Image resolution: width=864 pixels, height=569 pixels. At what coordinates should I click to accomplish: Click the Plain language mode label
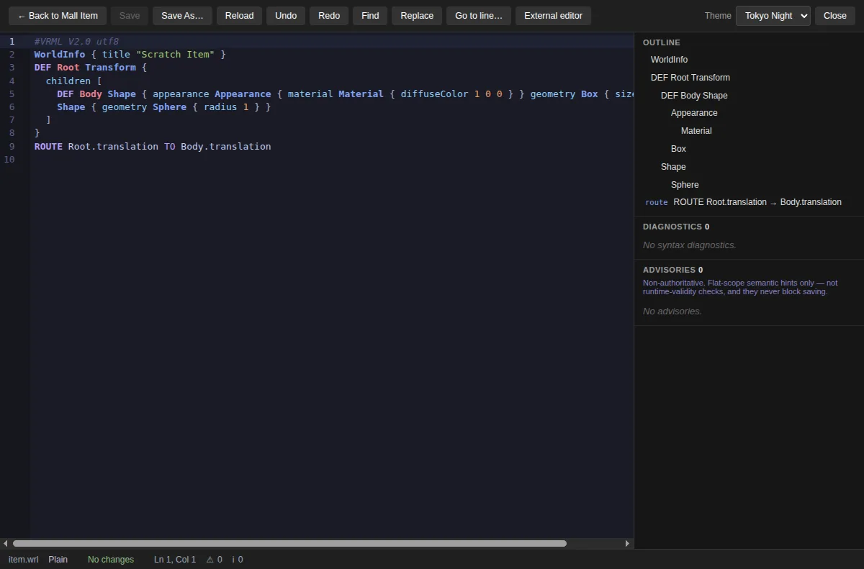tap(58, 560)
